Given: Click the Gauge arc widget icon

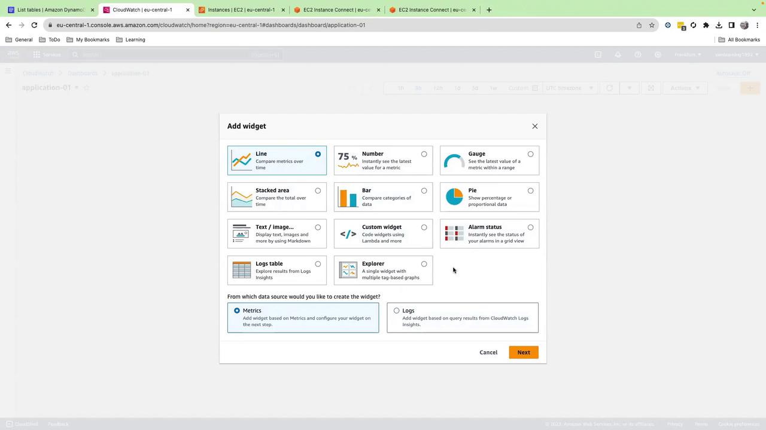Looking at the screenshot, I should (454, 161).
